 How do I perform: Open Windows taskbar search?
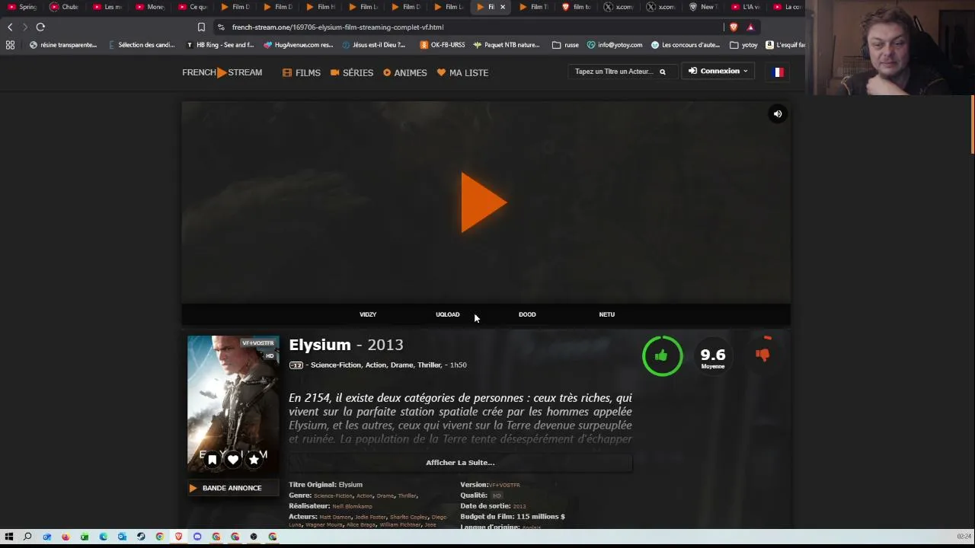click(27, 537)
